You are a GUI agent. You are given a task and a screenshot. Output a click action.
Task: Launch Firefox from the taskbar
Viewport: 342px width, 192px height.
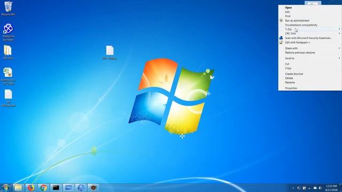coord(31,188)
